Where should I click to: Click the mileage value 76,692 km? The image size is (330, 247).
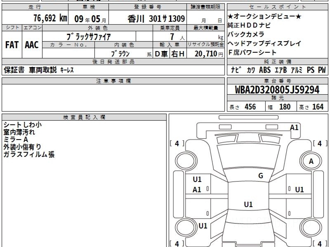(x=50, y=18)
